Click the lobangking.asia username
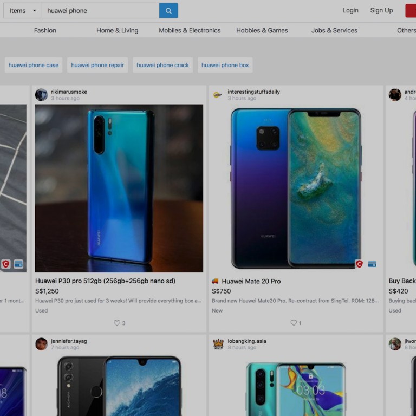This screenshot has width=416, height=416. pyautogui.click(x=247, y=341)
